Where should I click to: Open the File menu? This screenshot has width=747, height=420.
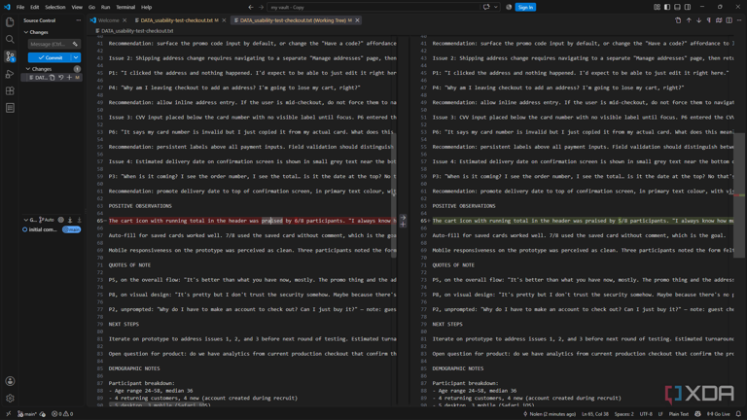tap(20, 7)
